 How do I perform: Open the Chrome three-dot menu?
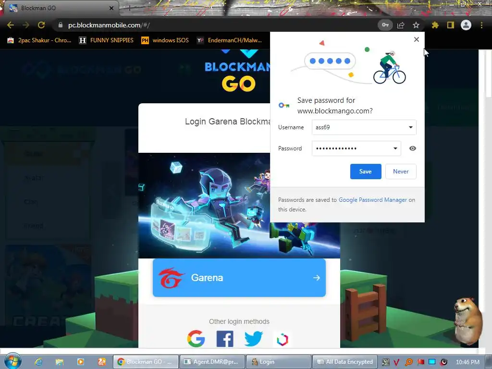[481, 25]
